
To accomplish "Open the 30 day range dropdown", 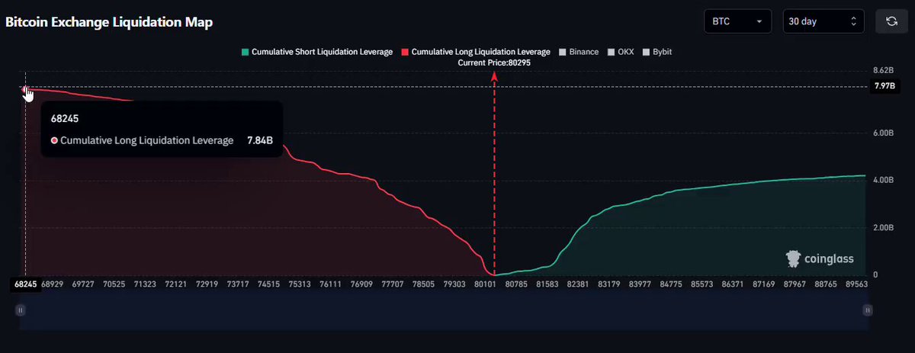I will pyautogui.click(x=825, y=21).
